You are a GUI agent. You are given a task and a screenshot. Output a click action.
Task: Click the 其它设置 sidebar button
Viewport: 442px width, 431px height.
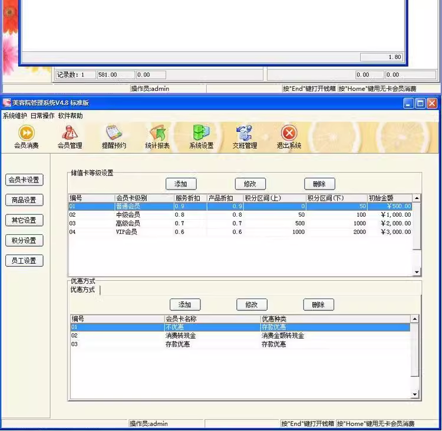pyautogui.click(x=24, y=220)
